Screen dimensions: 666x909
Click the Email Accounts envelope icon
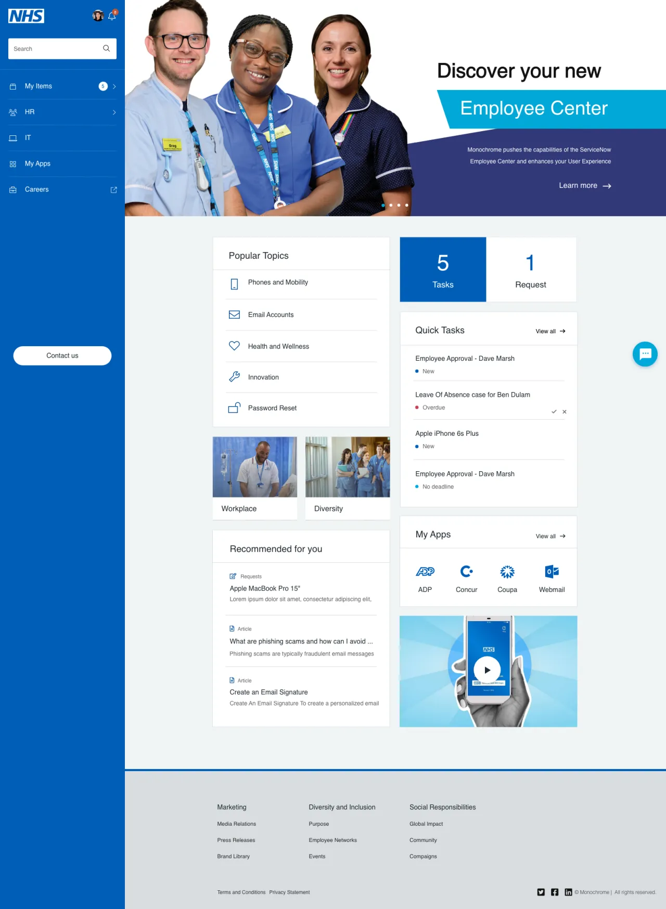click(x=235, y=315)
